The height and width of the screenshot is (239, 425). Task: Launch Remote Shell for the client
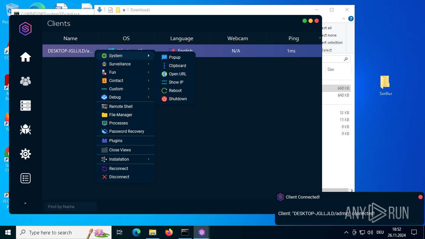pos(126,107)
